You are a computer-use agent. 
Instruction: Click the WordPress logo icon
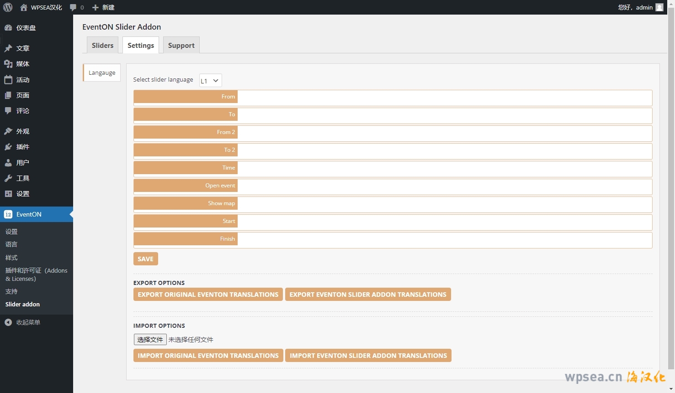pyautogui.click(x=8, y=7)
